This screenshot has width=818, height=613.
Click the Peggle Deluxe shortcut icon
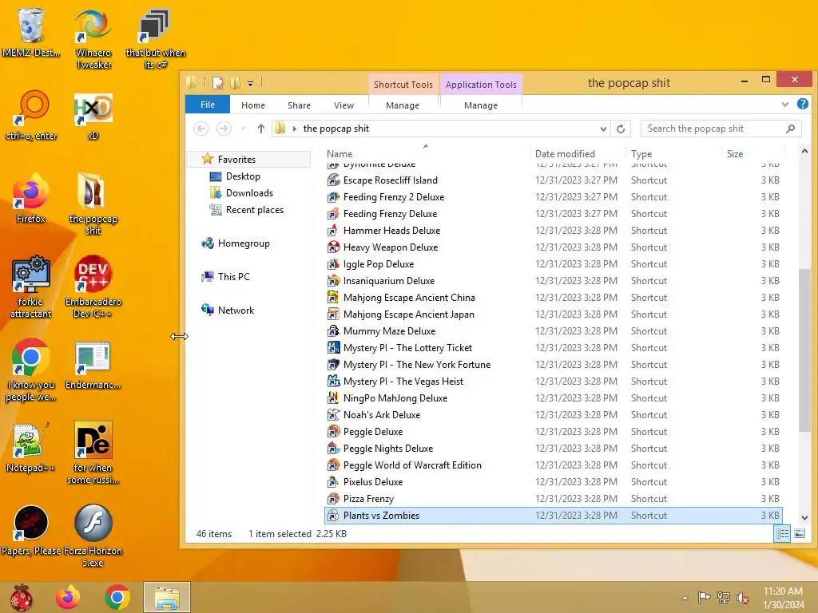point(333,432)
